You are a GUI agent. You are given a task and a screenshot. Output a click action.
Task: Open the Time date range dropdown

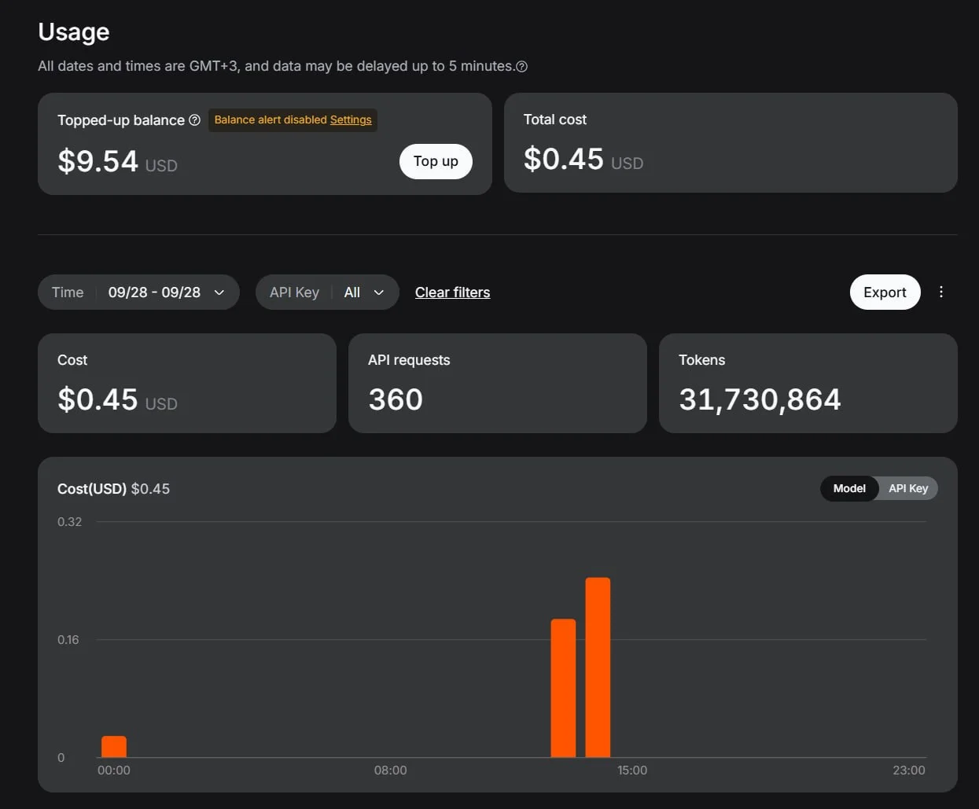click(x=138, y=292)
